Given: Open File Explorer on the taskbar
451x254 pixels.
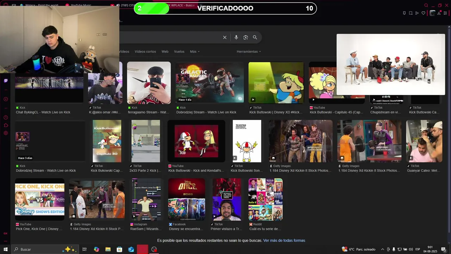Looking at the screenshot, I should (x=108, y=249).
